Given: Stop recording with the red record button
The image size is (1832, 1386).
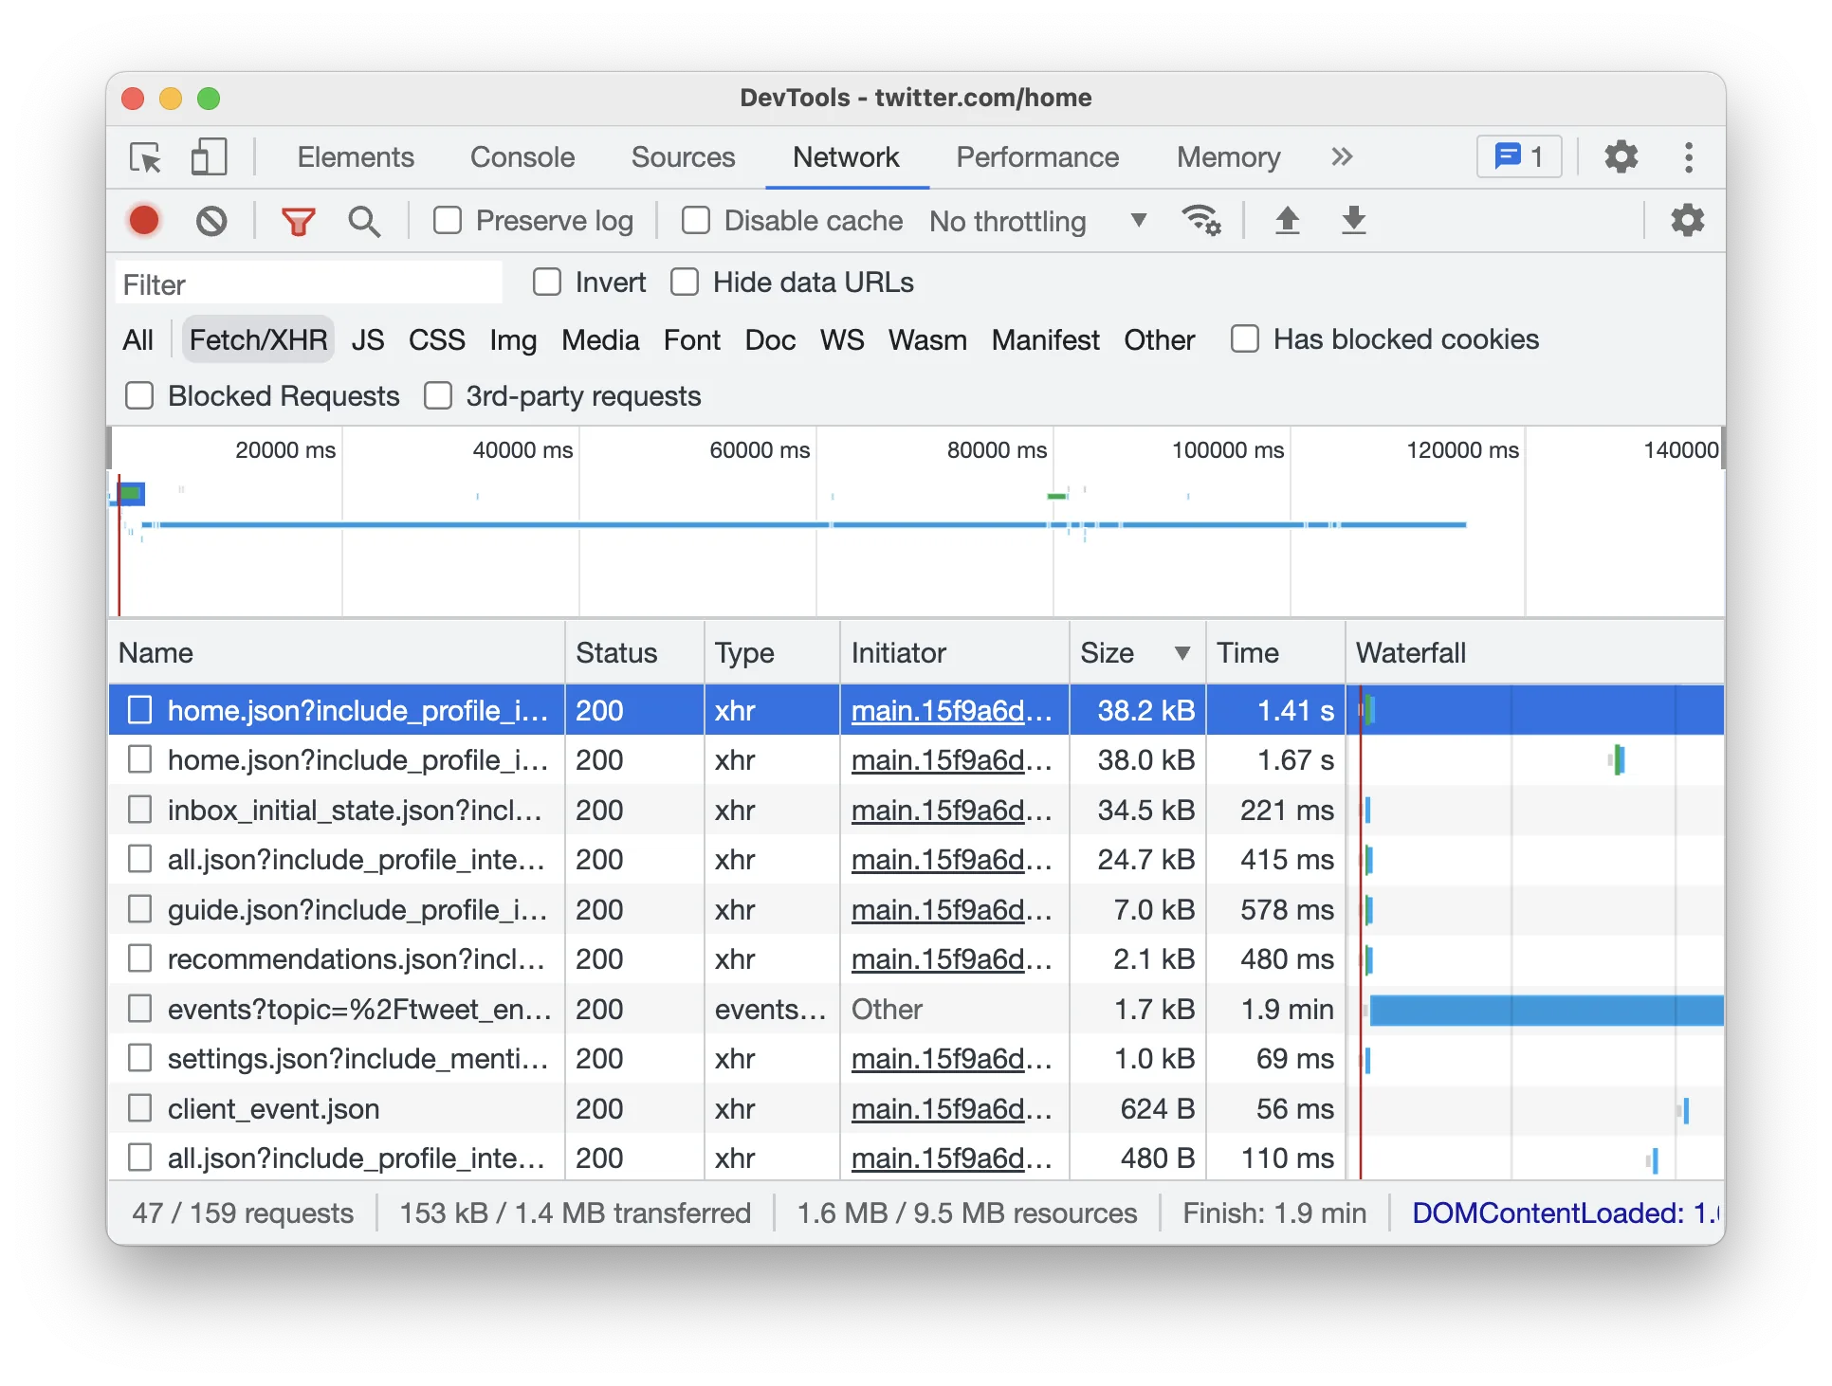Looking at the screenshot, I should (x=144, y=221).
